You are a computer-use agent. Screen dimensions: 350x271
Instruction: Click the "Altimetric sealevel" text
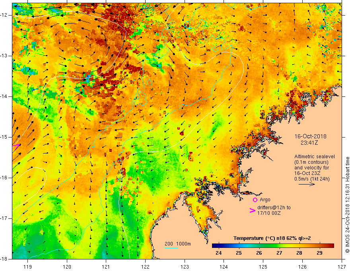[x=315, y=157]
